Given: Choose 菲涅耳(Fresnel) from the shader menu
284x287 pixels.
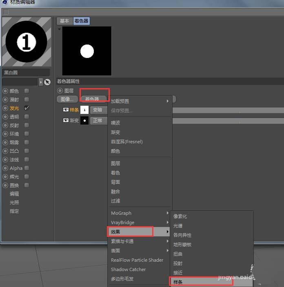Looking at the screenshot, I should pos(126,142).
